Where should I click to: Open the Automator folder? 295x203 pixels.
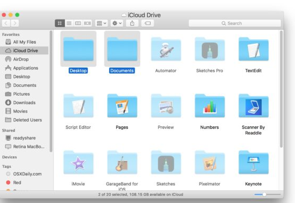[166, 49]
